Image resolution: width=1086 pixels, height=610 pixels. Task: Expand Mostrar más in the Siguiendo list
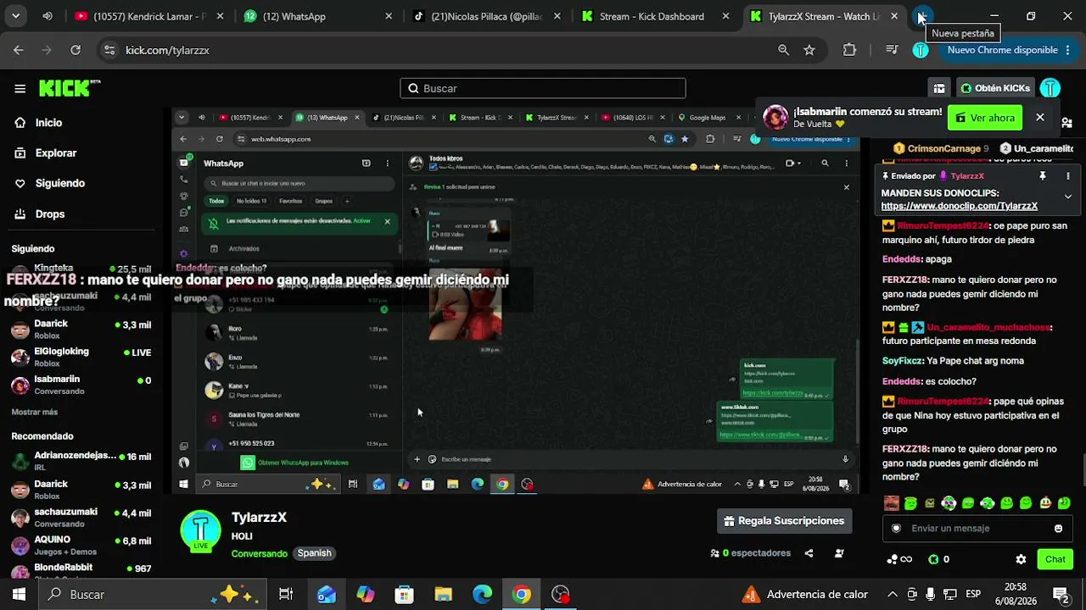pos(35,412)
